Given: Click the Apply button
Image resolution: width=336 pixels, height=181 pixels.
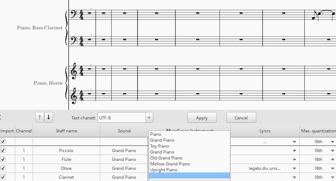Looking at the screenshot, I should (202, 118).
